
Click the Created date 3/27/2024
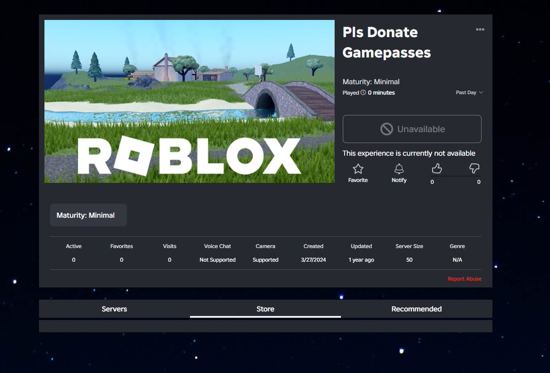click(x=313, y=260)
